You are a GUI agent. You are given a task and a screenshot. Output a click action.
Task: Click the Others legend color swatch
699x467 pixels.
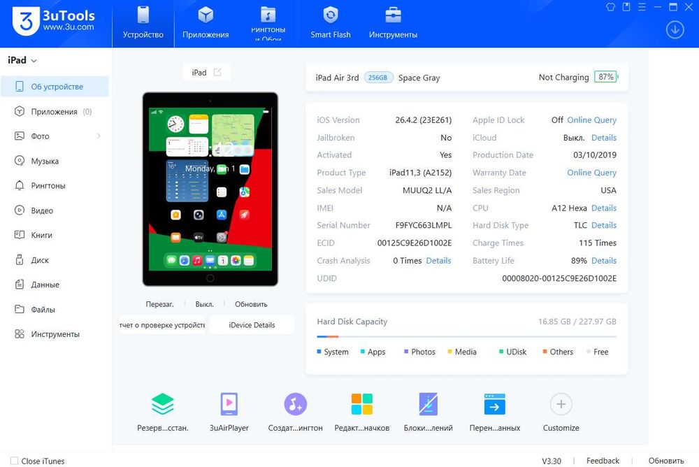545,352
